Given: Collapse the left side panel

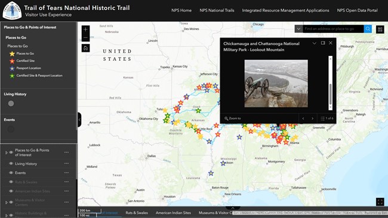Looking at the screenshot, I should coord(79,120).
